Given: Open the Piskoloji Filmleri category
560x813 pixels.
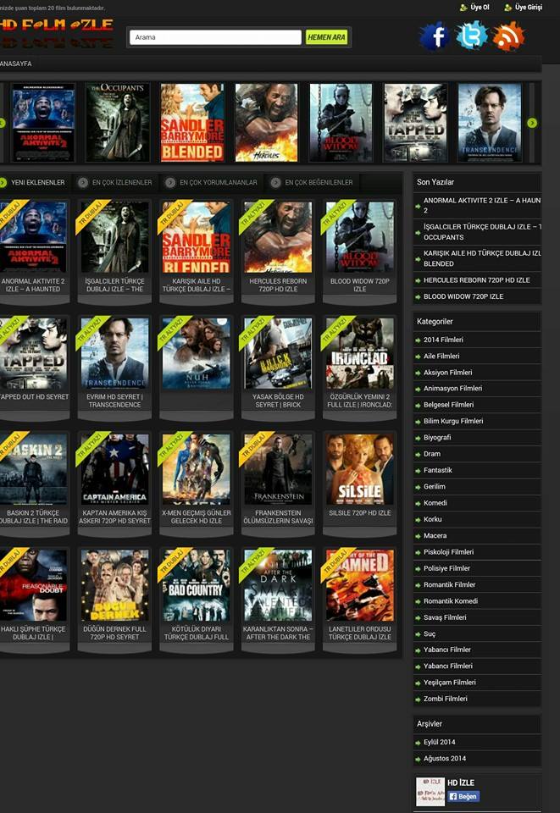Looking at the screenshot, I should [x=448, y=552].
